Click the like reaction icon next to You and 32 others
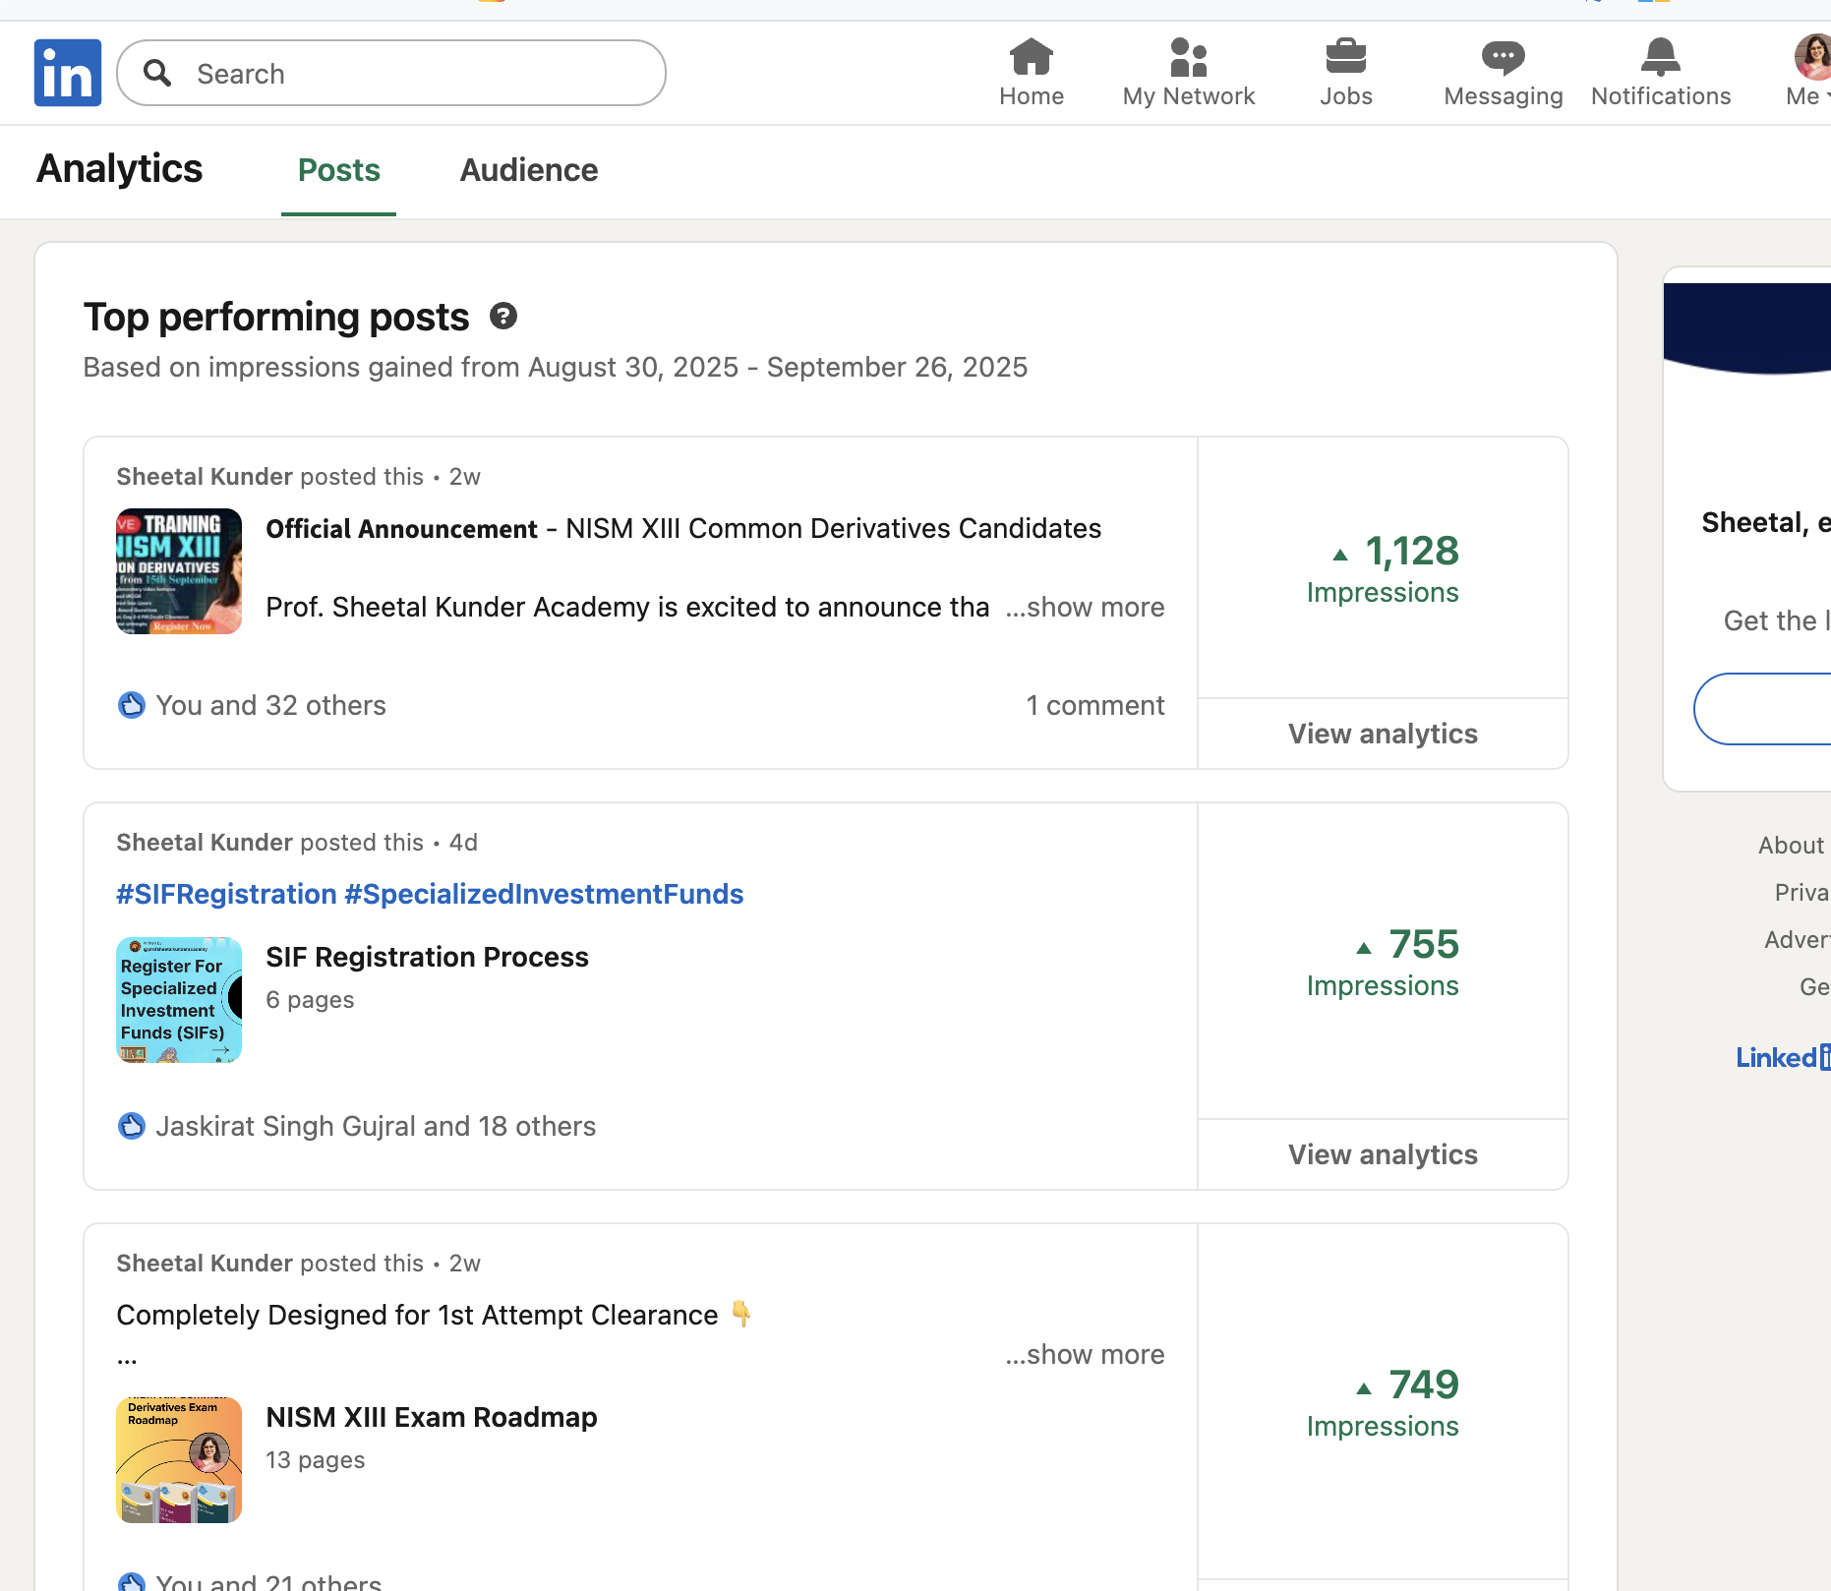 pyautogui.click(x=132, y=705)
